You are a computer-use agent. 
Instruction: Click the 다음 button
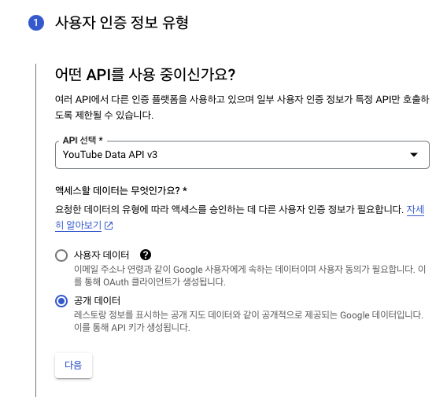(73, 366)
